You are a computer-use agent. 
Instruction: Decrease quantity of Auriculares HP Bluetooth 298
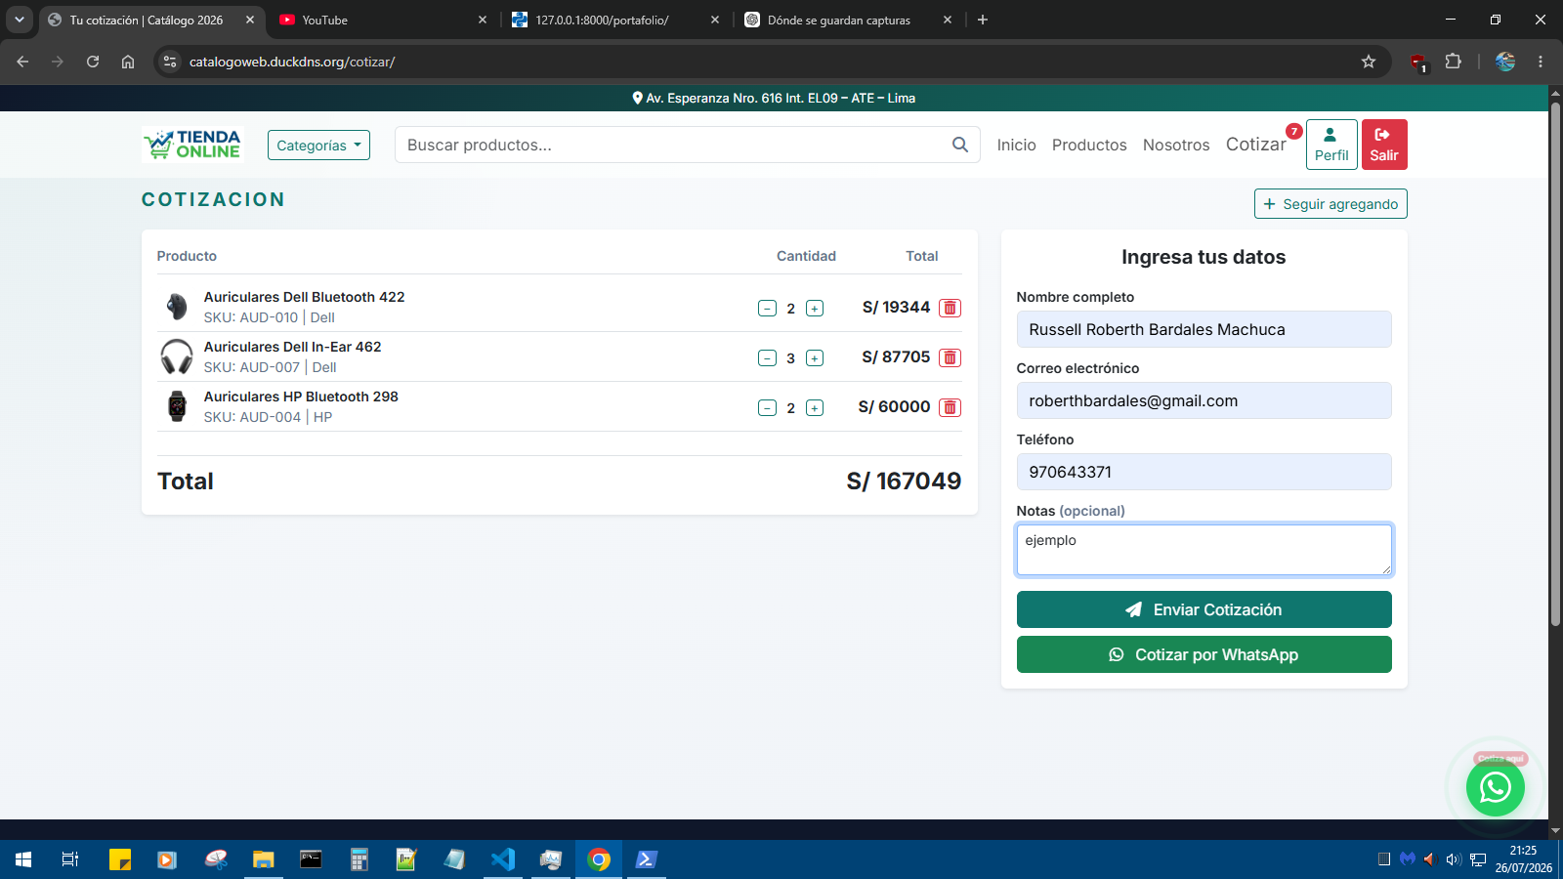coord(767,408)
